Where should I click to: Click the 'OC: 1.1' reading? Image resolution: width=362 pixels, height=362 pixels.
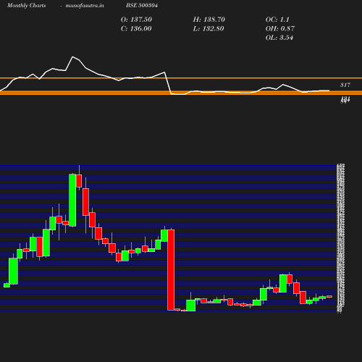pyautogui.click(x=277, y=20)
